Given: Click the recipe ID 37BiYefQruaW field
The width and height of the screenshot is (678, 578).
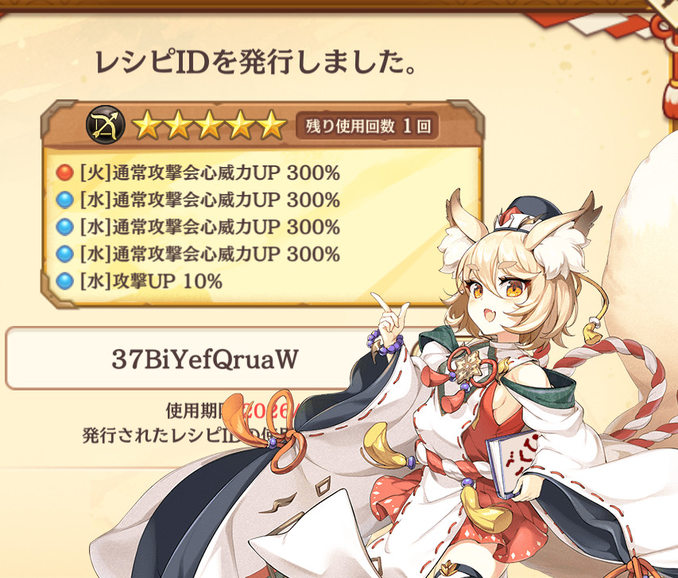Looking at the screenshot, I should point(205,359).
